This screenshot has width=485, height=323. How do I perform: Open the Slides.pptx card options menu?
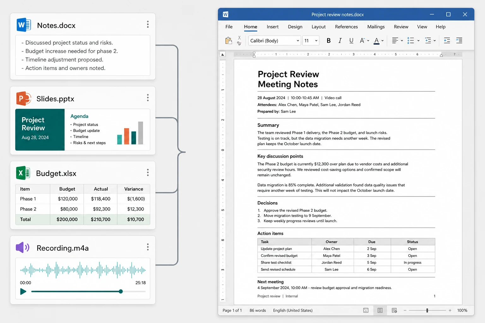[x=148, y=98]
